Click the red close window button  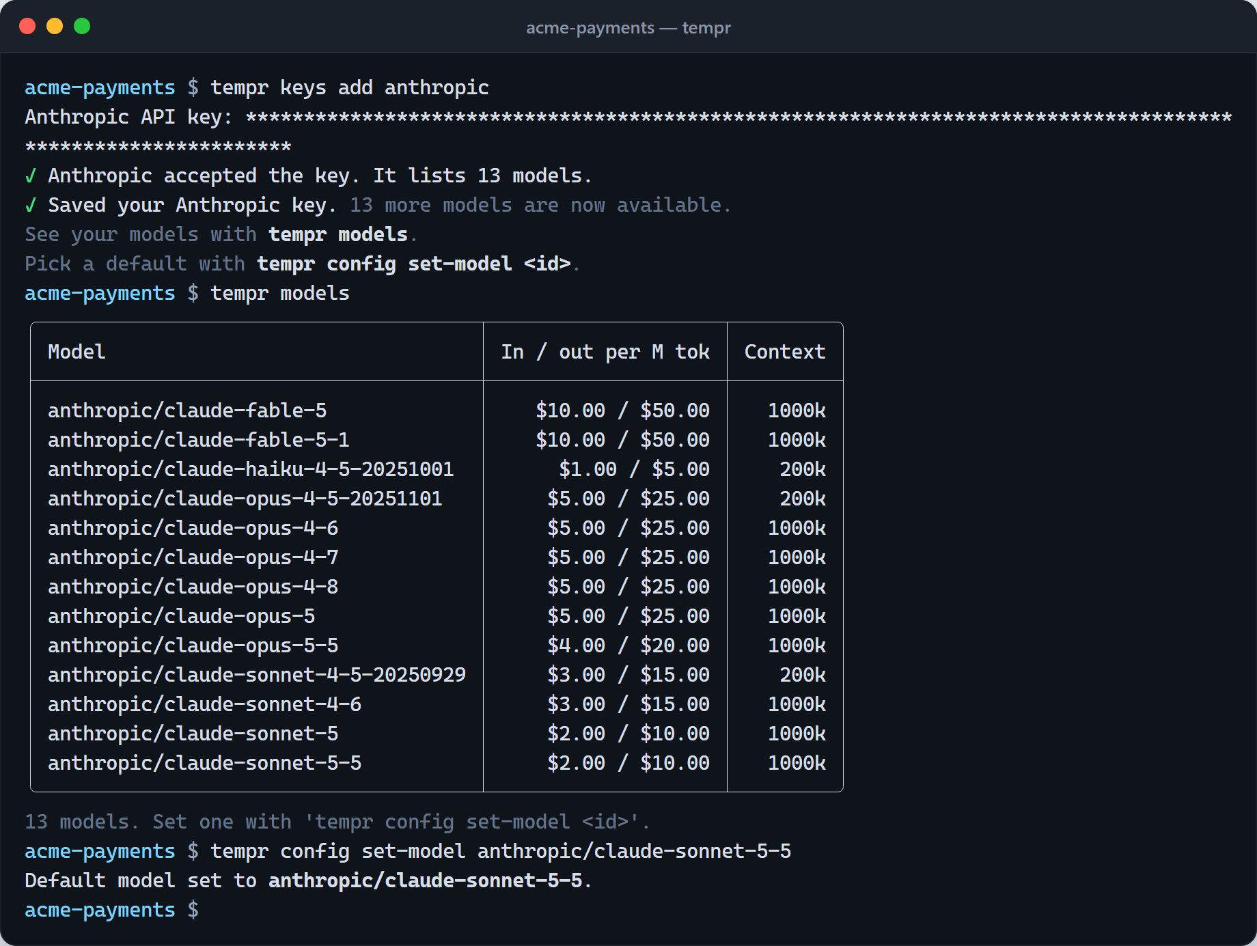(27, 26)
